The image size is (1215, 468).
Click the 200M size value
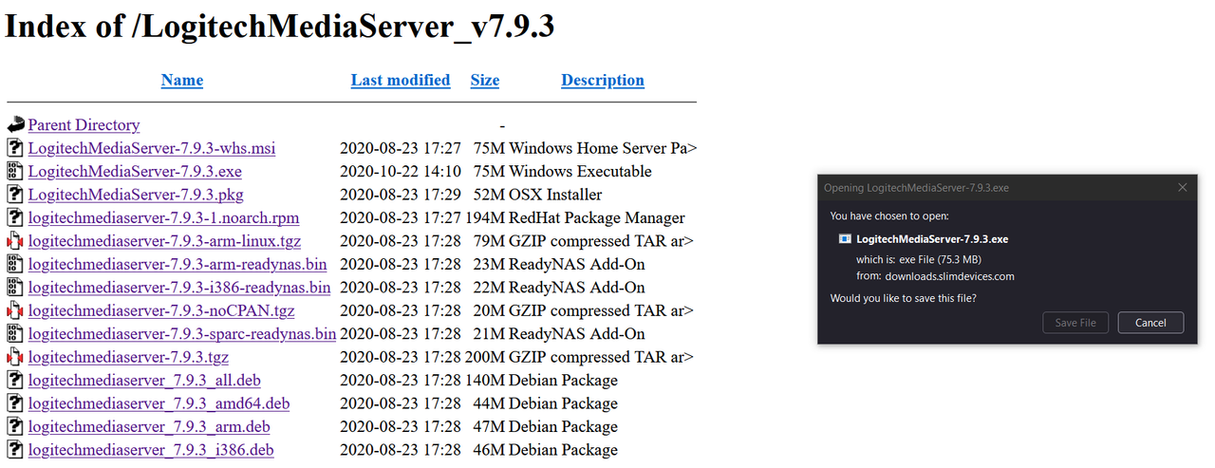tap(485, 357)
